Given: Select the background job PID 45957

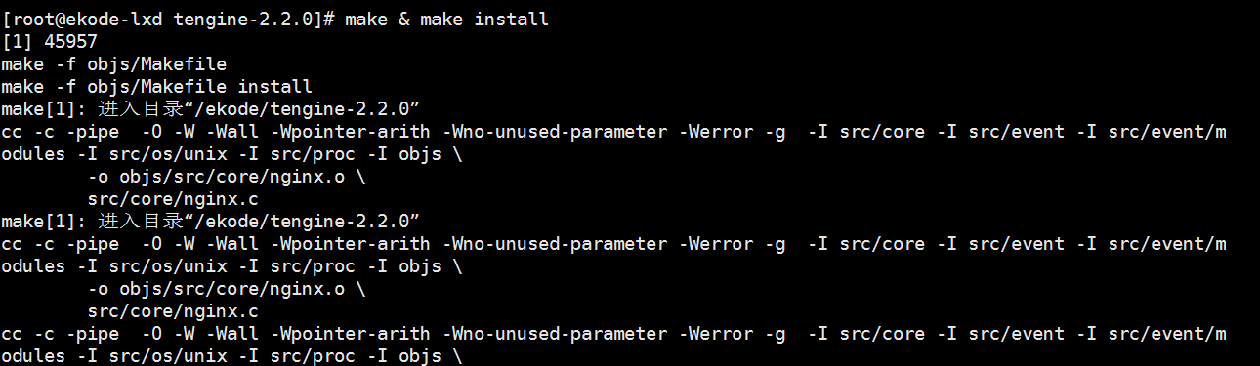Looking at the screenshot, I should (70, 42).
